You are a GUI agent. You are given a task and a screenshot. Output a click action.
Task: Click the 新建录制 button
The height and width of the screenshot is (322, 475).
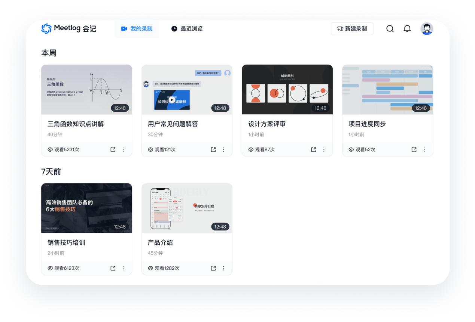point(352,28)
